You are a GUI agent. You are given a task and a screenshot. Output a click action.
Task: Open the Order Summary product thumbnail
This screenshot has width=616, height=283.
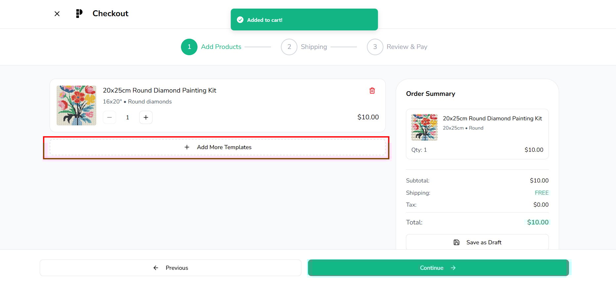pyautogui.click(x=424, y=127)
